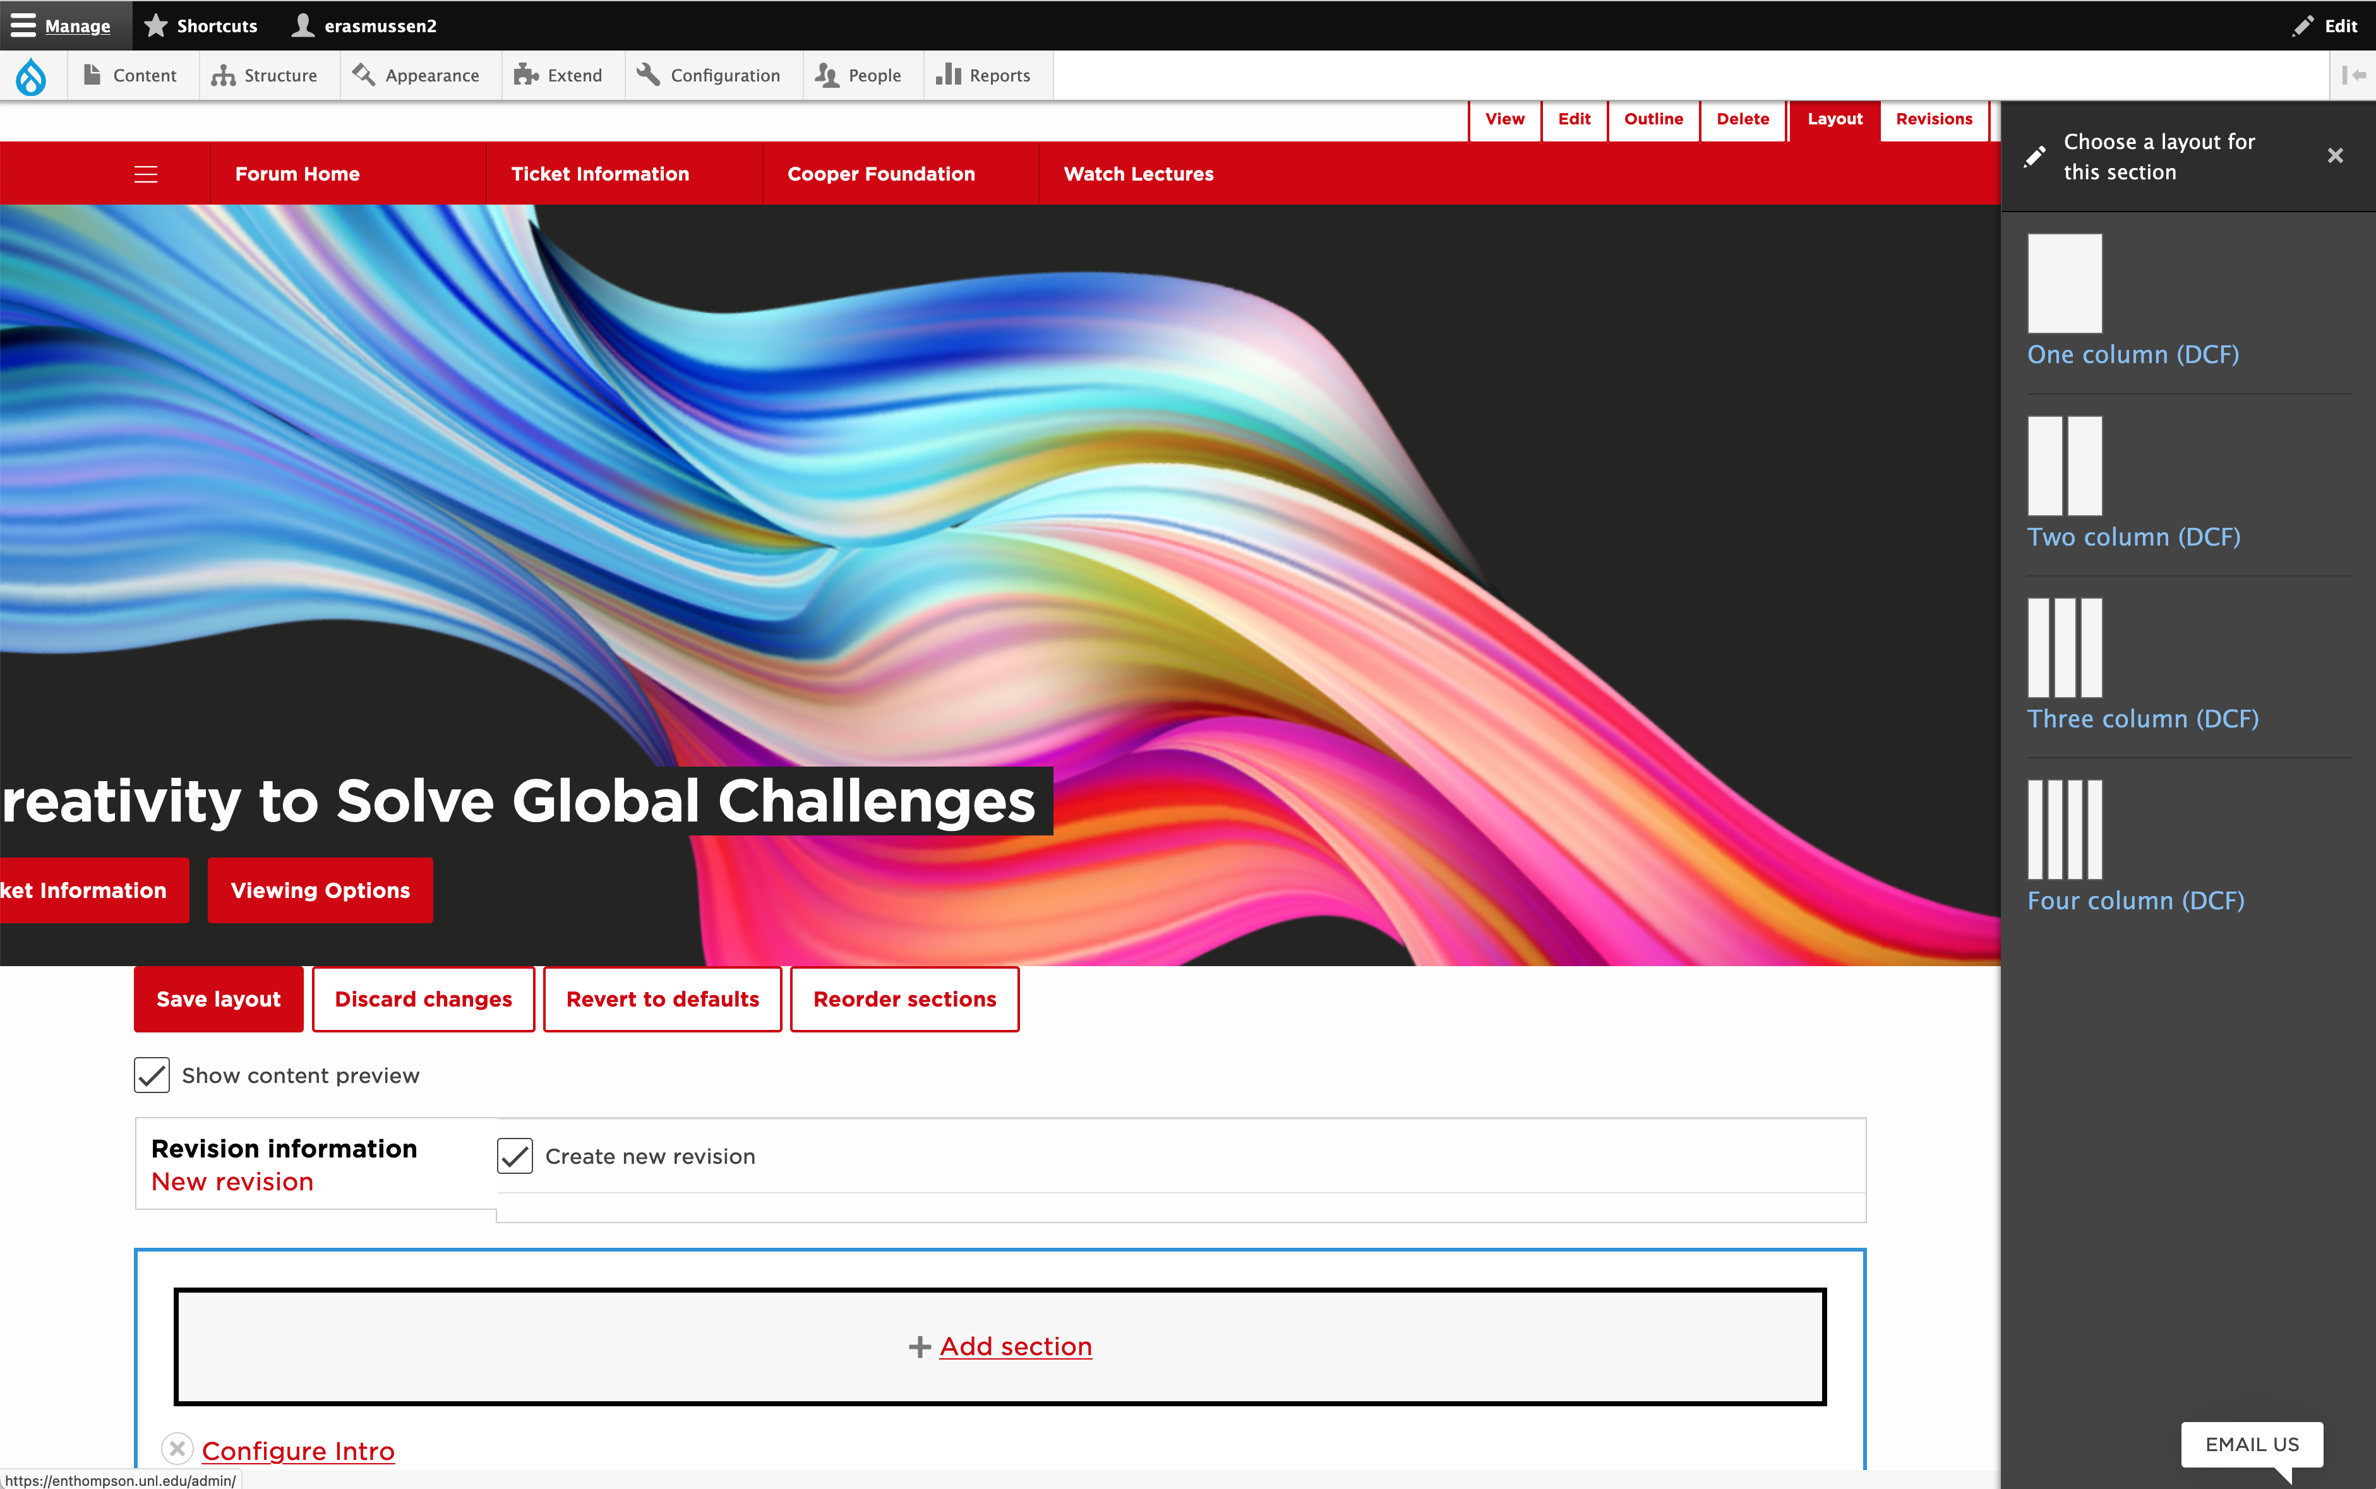Image resolution: width=2376 pixels, height=1489 pixels.
Task: Remove the Intro section with X icon
Action: click(x=177, y=1449)
